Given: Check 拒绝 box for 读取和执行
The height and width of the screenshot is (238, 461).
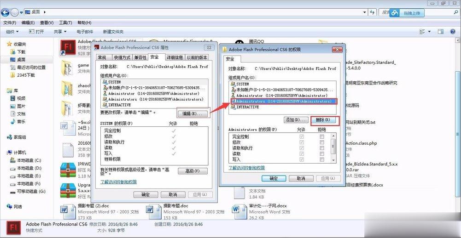Looking at the screenshot, I should point(322,148).
